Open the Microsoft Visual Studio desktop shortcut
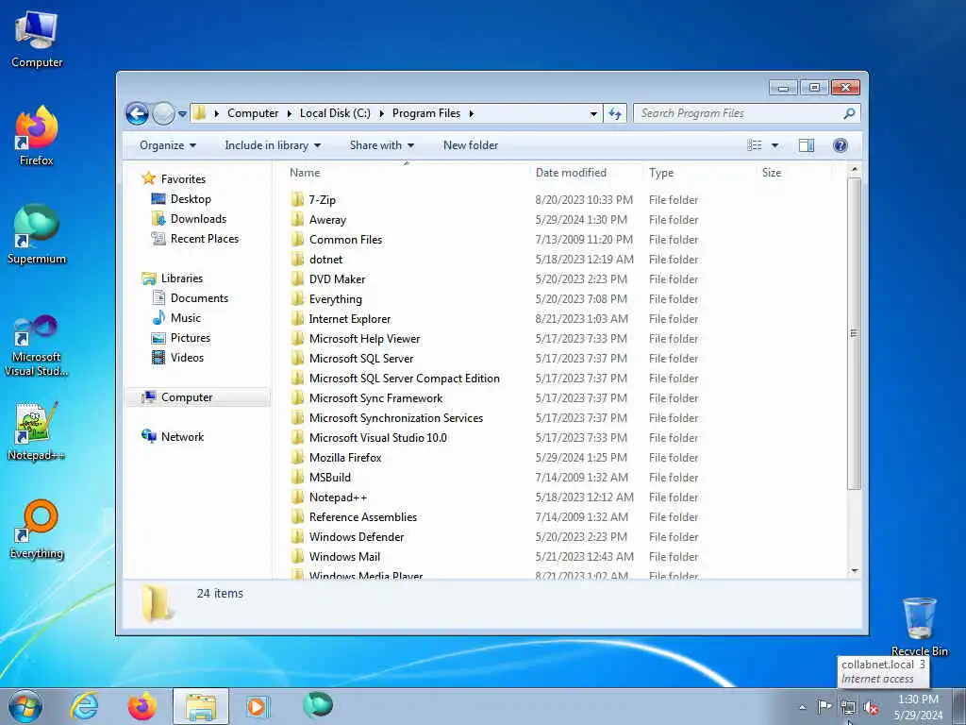 click(37, 346)
